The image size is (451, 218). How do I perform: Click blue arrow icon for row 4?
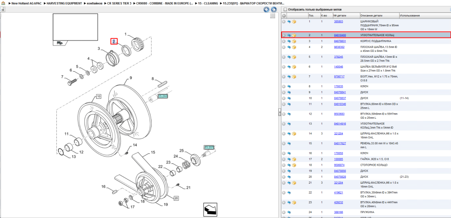pyautogui.click(x=289, y=47)
